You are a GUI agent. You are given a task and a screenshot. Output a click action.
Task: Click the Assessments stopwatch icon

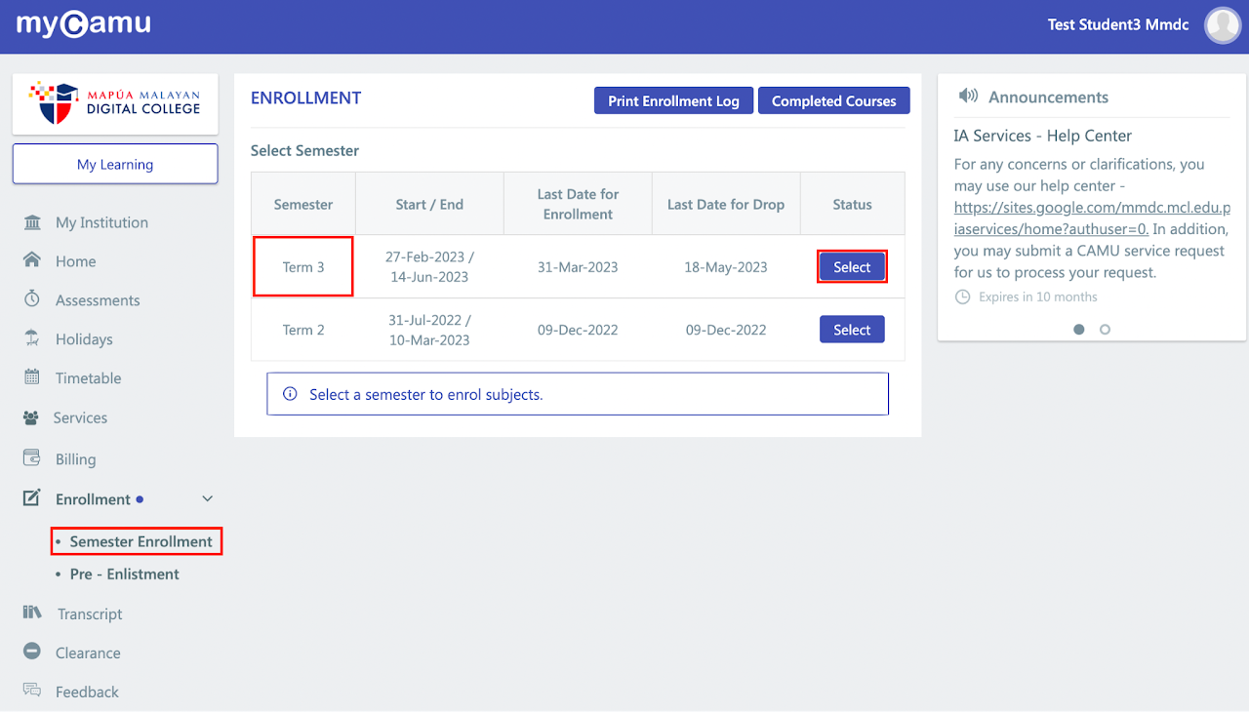32,299
